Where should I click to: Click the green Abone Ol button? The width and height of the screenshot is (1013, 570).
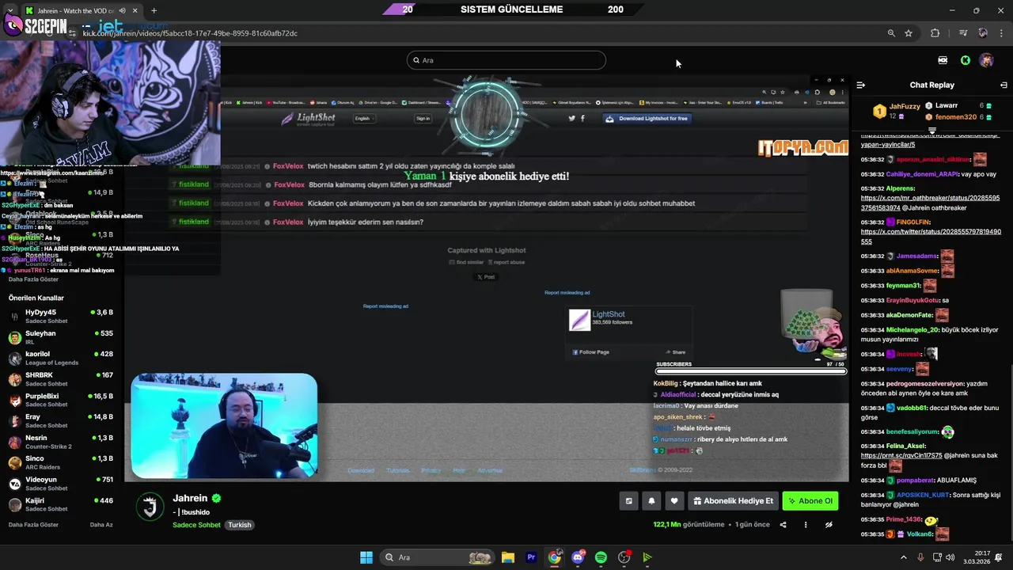pos(810,501)
